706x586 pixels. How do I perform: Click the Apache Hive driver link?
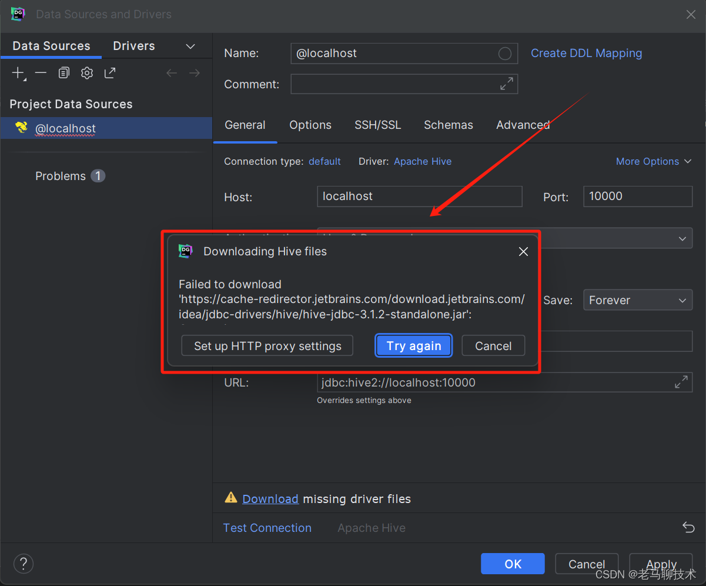point(423,161)
